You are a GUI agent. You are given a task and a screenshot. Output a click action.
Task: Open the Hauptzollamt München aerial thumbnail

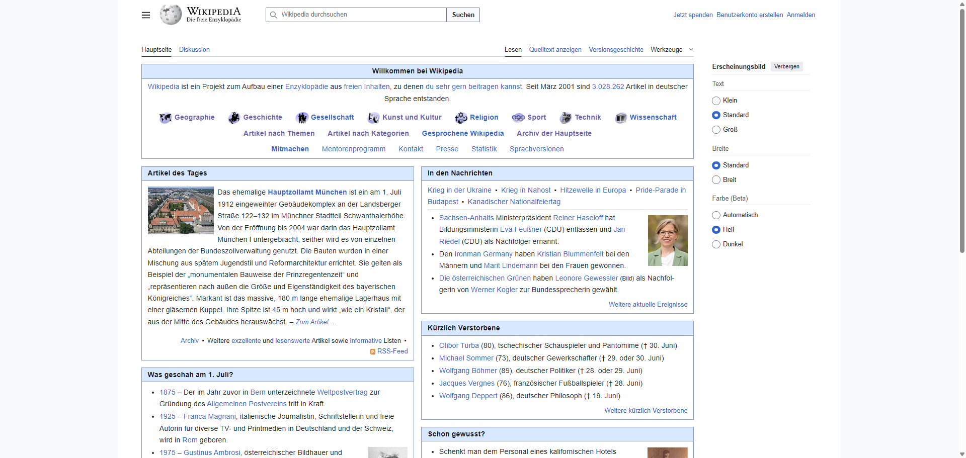pyautogui.click(x=181, y=211)
